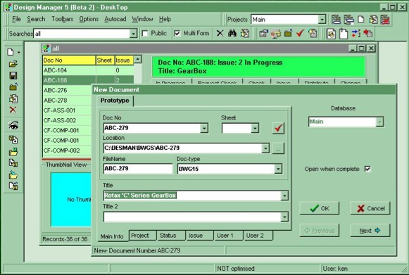
Task: Click the red checkmark toolbar icon
Action: coord(300,33)
